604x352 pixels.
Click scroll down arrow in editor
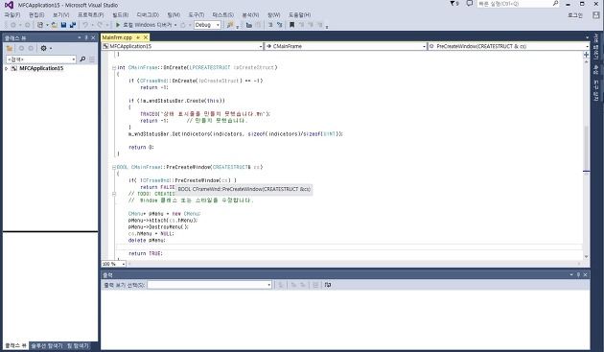pos(586,256)
